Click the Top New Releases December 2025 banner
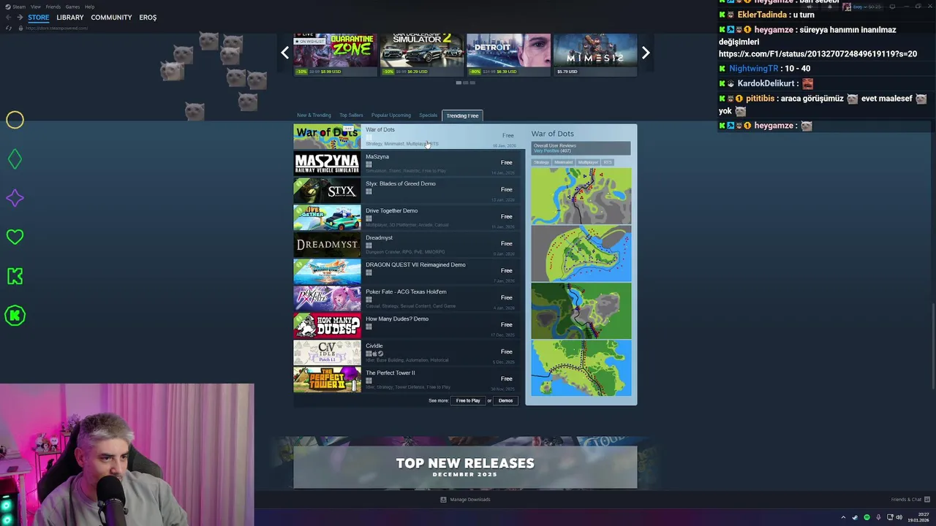 click(x=465, y=467)
